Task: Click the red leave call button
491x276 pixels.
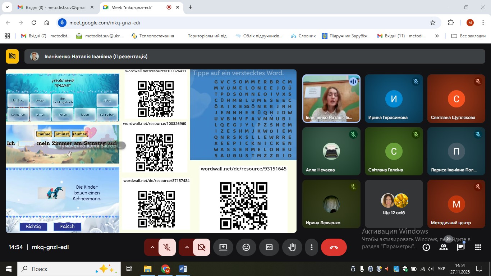Action: point(334,247)
